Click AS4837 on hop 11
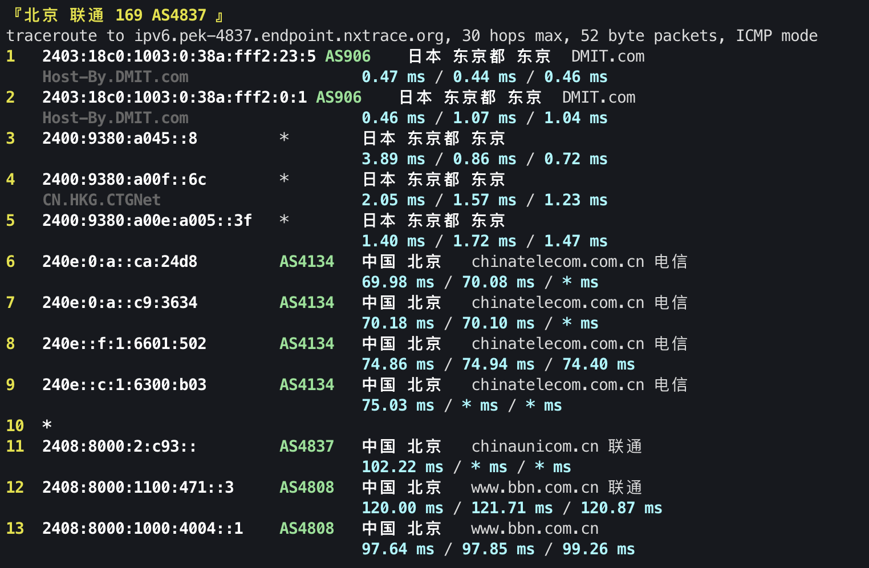Image resolution: width=869 pixels, height=568 pixels. [x=306, y=446]
